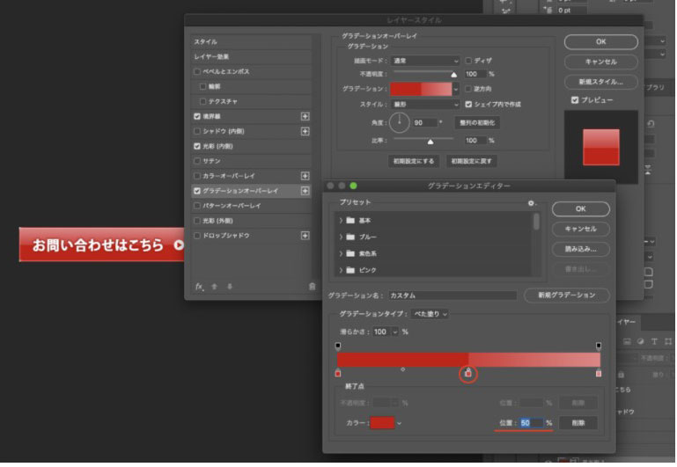This screenshot has height=467, width=677.
Task: Enable the ベベルとエンボス checkbox
Action: tap(197, 72)
